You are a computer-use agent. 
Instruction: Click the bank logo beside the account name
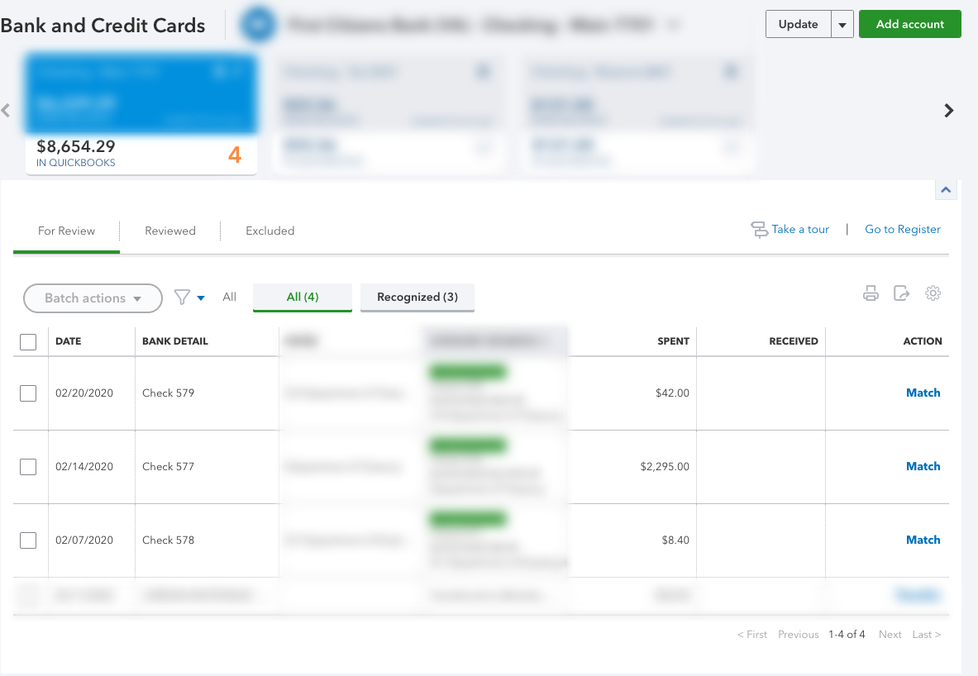(x=259, y=24)
